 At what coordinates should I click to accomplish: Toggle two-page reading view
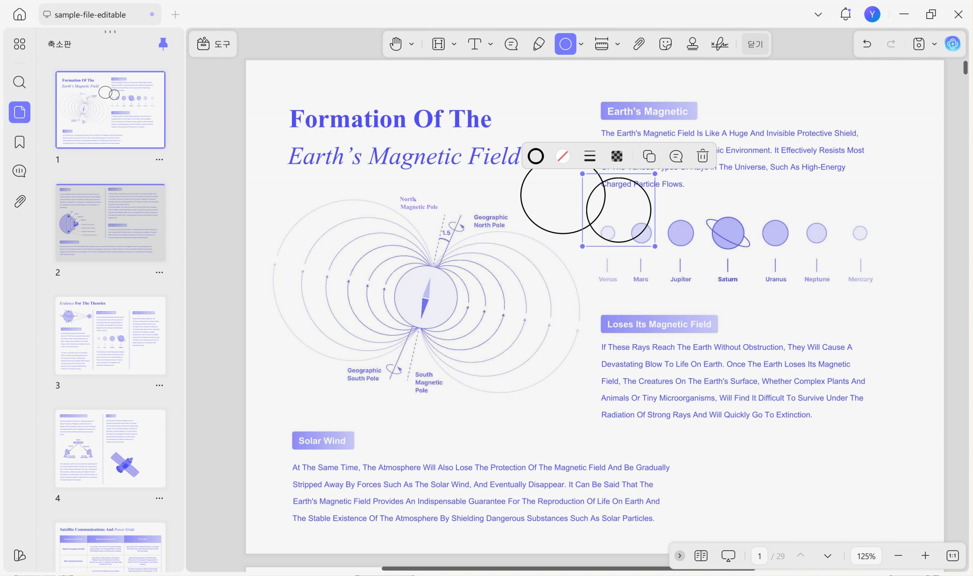[700, 556]
